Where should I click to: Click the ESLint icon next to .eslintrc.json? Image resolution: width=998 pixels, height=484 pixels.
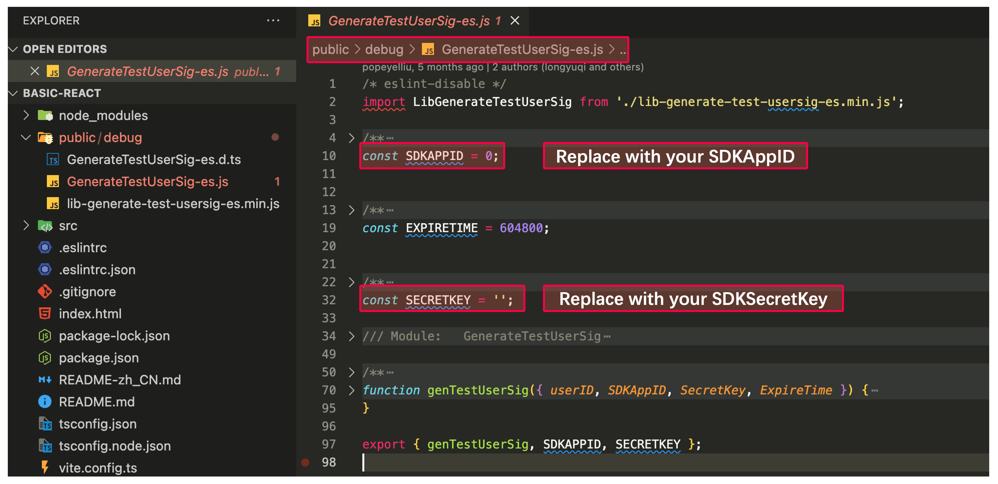(x=45, y=269)
